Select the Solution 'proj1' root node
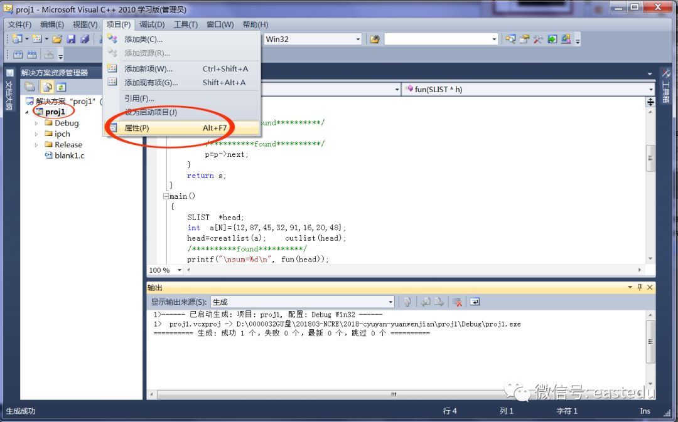Screen dimensions: 678x422 point(65,102)
